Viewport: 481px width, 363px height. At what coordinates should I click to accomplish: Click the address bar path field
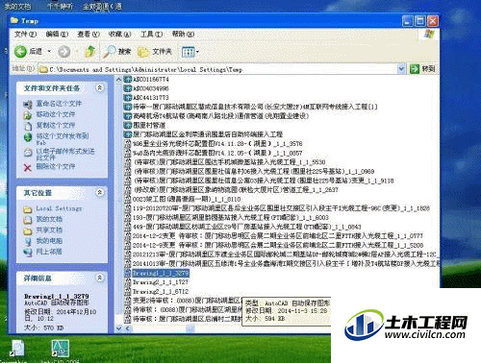(218, 69)
